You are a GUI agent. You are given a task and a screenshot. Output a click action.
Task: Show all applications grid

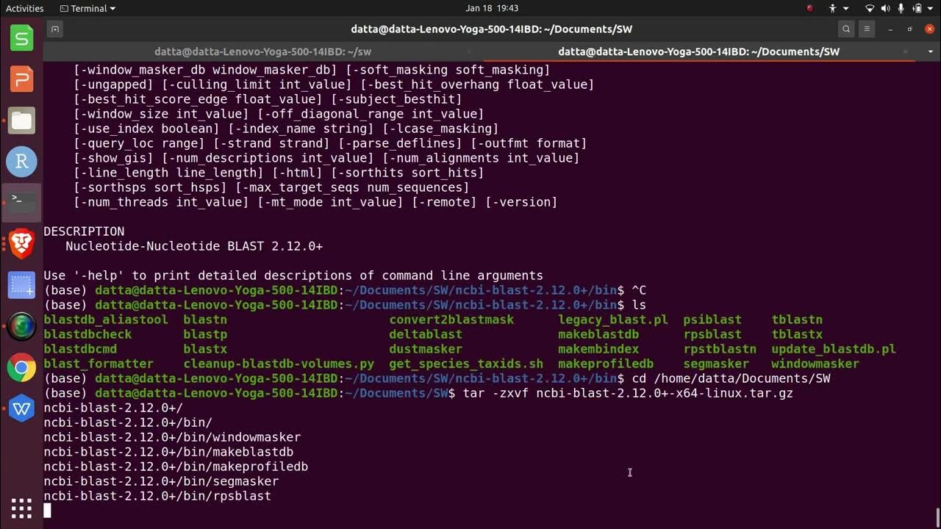(x=21, y=508)
